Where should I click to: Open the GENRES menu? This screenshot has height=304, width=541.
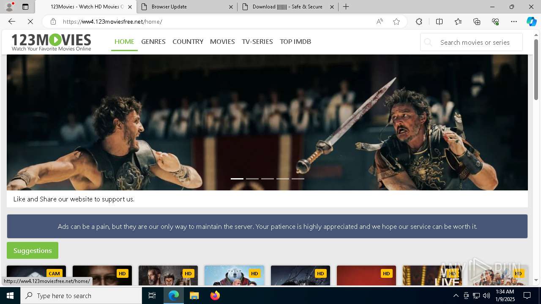153,41
